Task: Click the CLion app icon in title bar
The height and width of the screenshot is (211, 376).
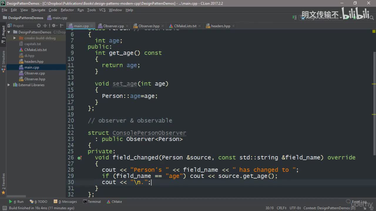Action: 3,3
